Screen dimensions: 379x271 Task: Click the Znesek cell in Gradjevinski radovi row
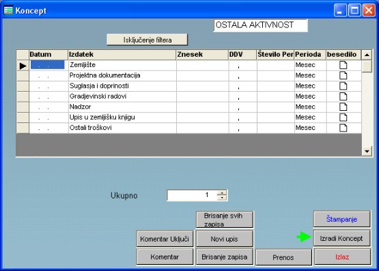[203, 96]
